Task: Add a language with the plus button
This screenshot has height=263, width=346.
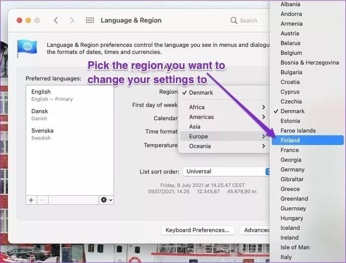Action: [x=31, y=200]
